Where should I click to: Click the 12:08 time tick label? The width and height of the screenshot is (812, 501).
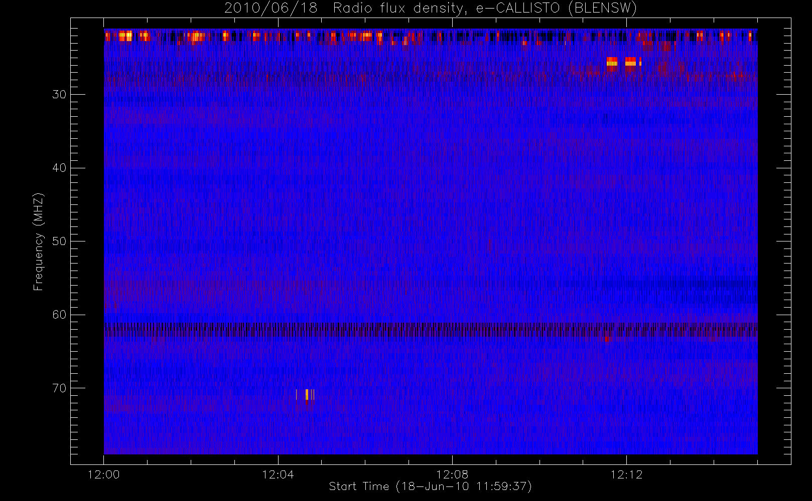coord(452,474)
